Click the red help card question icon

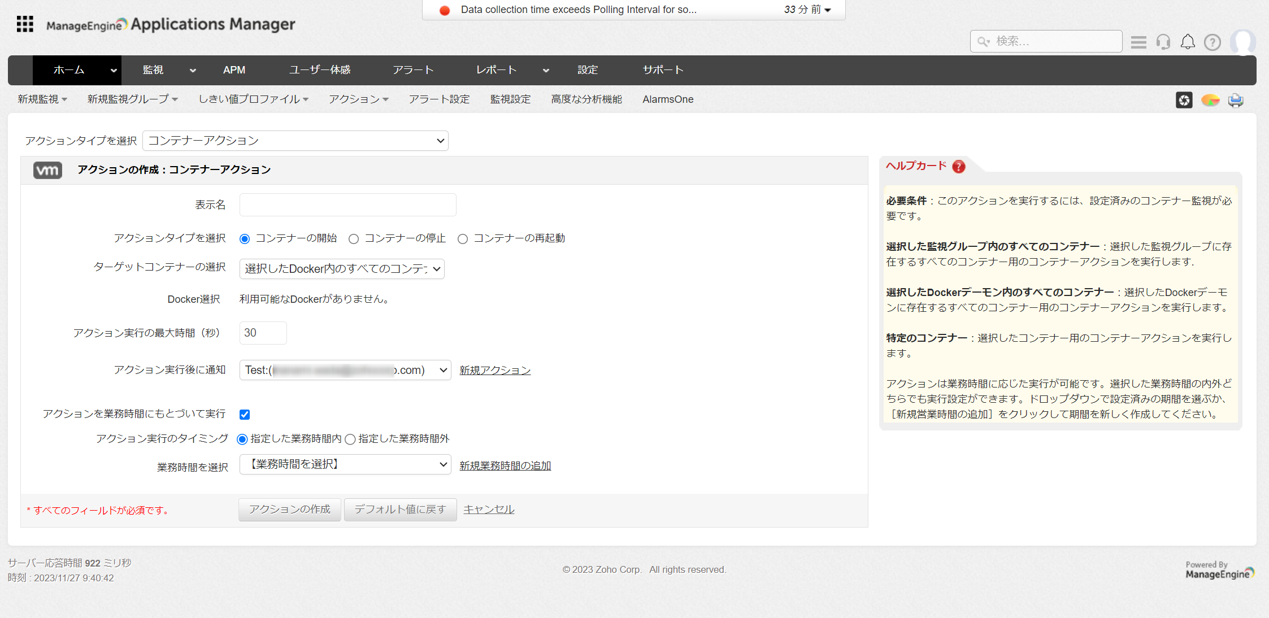tap(958, 167)
